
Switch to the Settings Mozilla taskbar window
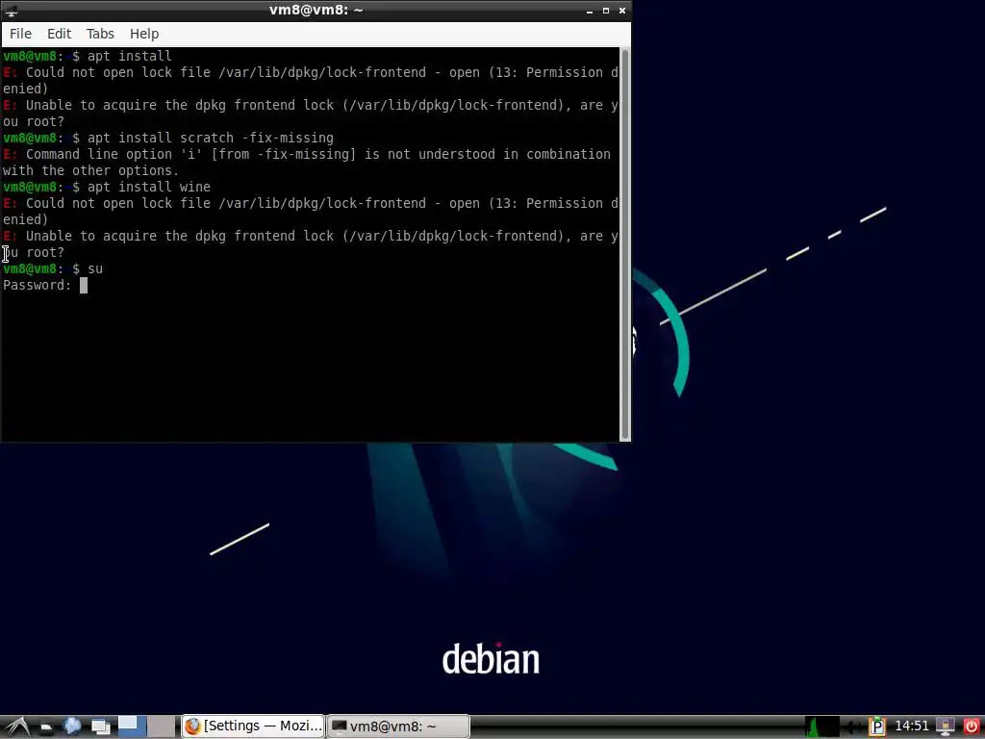253,726
